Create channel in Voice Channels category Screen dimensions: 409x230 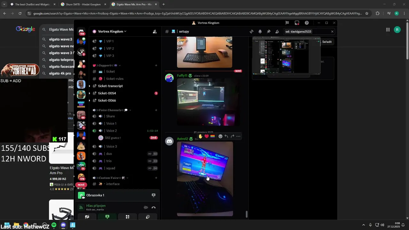point(156,110)
